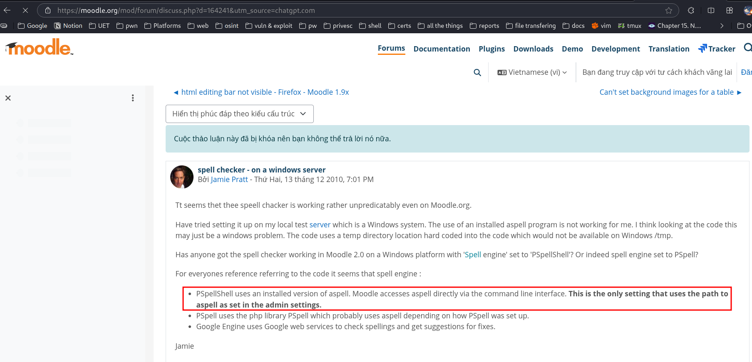Click the Jamie Pratt author link
The image size is (752, 362).
point(229,180)
